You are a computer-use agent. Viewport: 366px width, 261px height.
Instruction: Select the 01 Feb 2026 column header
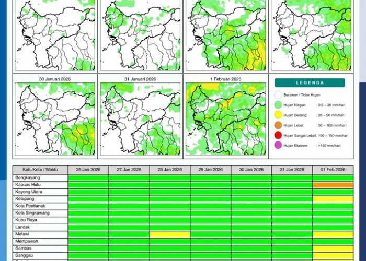pyautogui.click(x=333, y=170)
